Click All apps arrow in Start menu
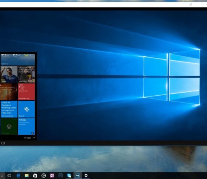 coord(29,138)
